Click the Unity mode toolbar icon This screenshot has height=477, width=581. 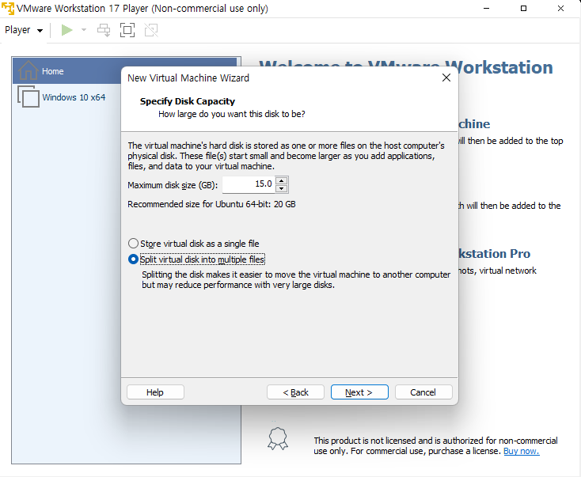tap(151, 30)
